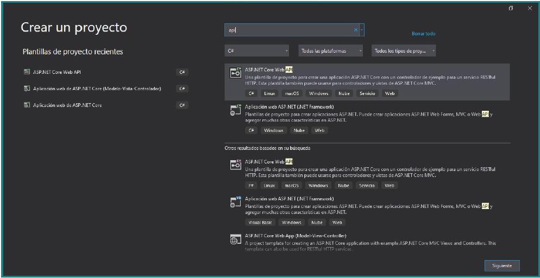The height and width of the screenshot is (278, 540).
Task: Click the Servicio tag of the F# Web API template
Action: [367, 186]
